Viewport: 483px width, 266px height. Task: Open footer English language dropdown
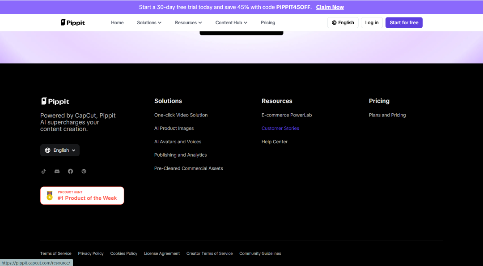pyautogui.click(x=60, y=150)
